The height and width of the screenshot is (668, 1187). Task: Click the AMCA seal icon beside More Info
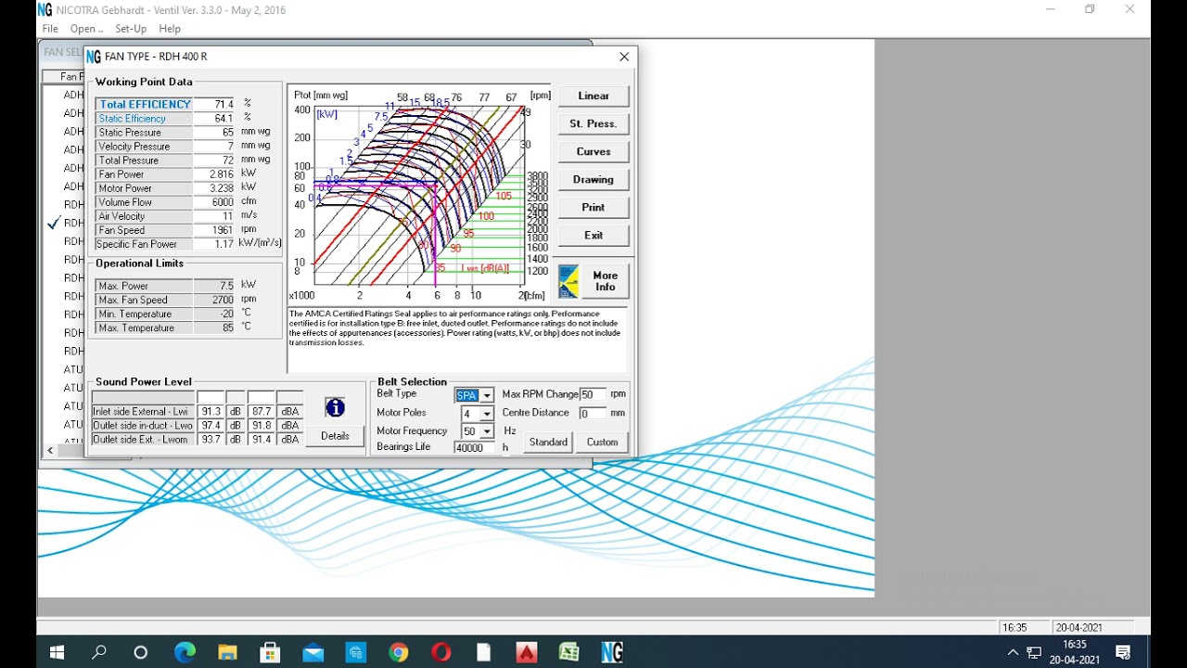[568, 281]
